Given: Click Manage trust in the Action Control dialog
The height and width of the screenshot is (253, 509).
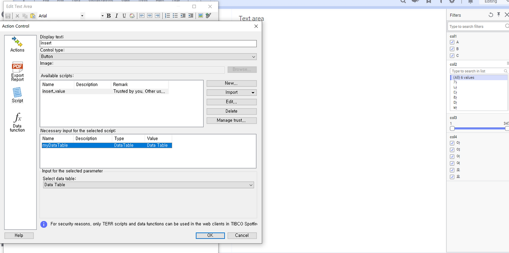Looking at the screenshot, I should pyautogui.click(x=231, y=120).
